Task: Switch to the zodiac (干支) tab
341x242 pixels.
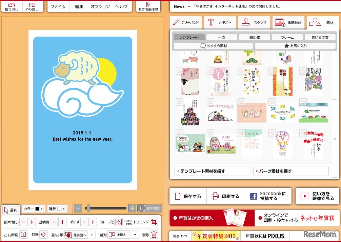Action: (222, 37)
